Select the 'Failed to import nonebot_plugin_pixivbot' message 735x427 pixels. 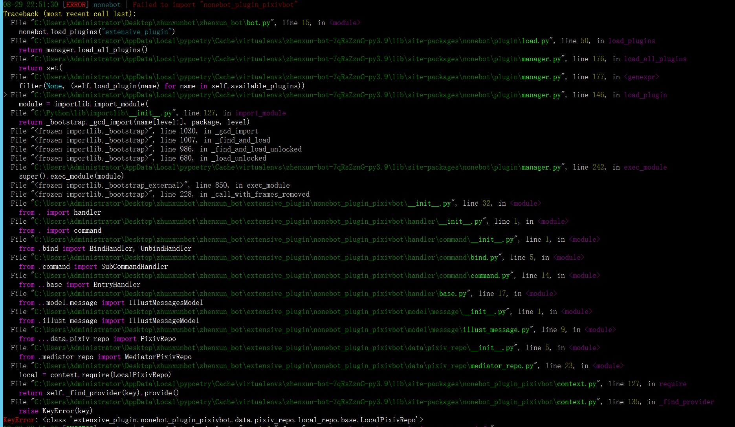point(214,5)
